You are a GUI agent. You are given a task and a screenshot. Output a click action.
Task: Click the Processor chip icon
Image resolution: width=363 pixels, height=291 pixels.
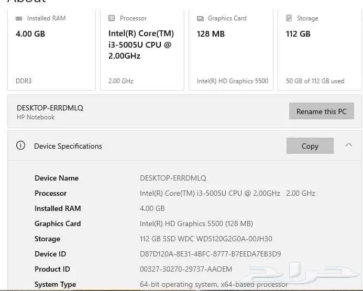111,18
